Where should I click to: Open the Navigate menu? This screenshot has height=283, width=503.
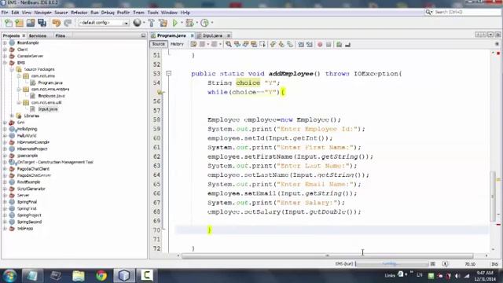(x=42, y=13)
